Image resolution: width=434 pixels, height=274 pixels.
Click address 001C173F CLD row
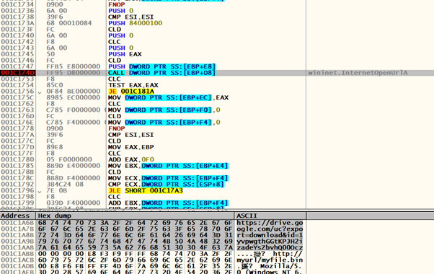click(x=17, y=30)
